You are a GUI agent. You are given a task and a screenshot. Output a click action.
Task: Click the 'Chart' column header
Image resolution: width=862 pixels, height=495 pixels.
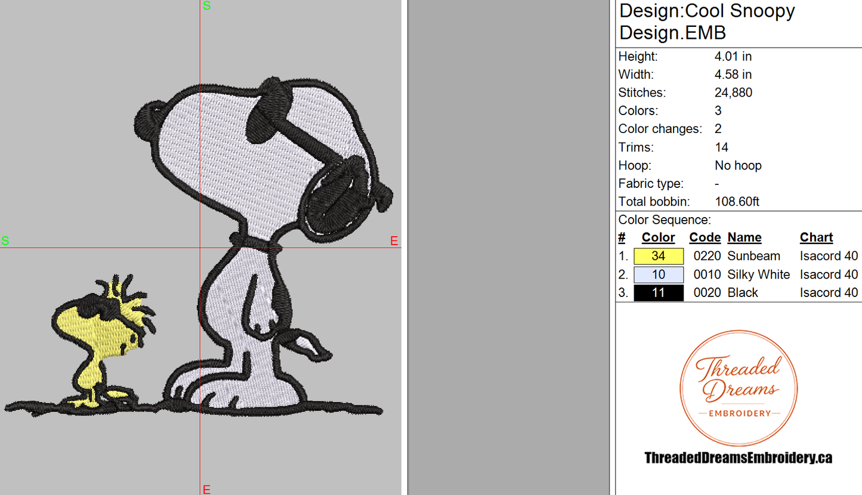pyautogui.click(x=817, y=237)
